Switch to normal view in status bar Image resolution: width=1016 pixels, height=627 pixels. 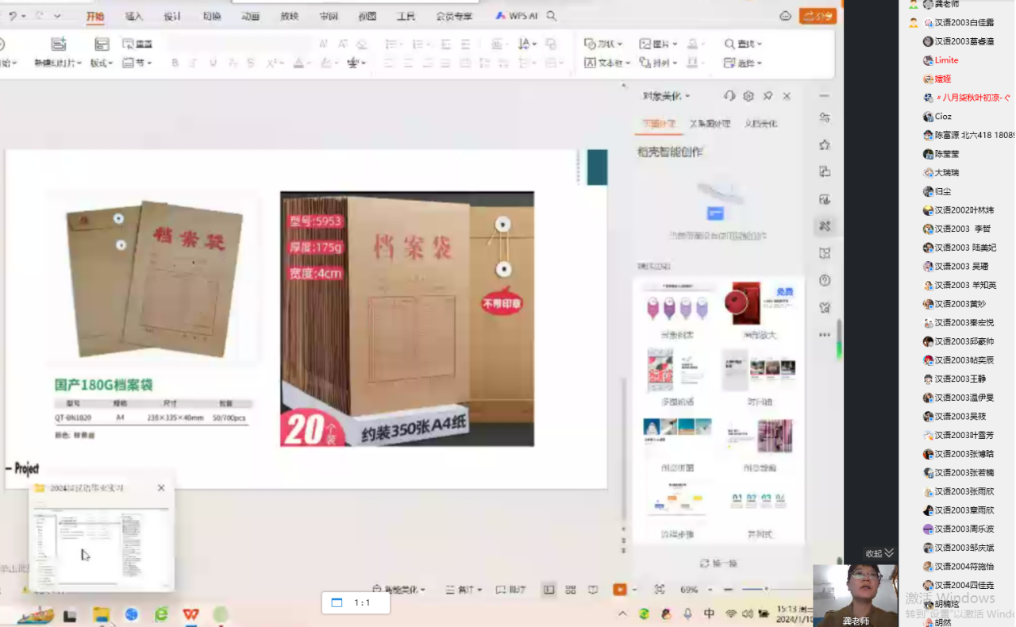pyautogui.click(x=548, y=590)
